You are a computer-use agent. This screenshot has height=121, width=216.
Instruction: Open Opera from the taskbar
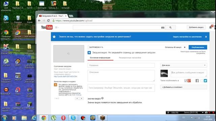coord(63,118)
